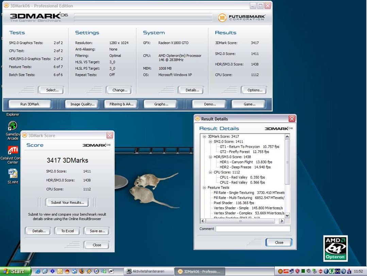Screen dimensions: 367x276
Task: Click Details... under System
Action: [x=192, y=90]
